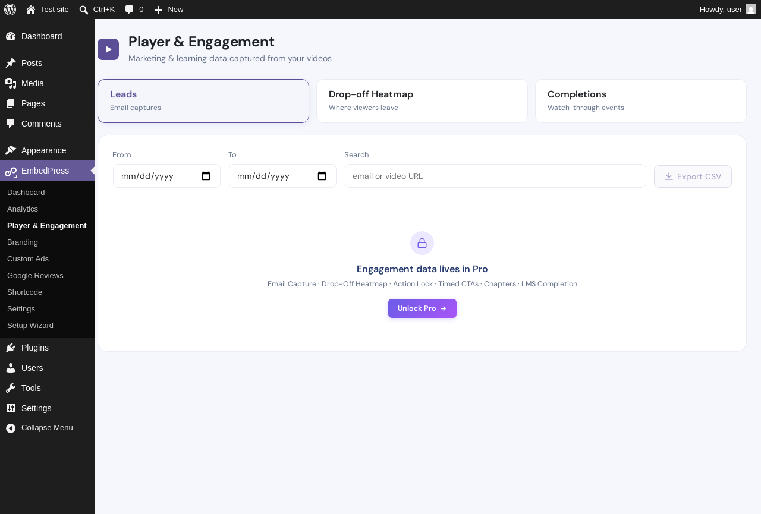Click the comments bubble icon in admin bar

pyautogui.click(x=129, y=10)
